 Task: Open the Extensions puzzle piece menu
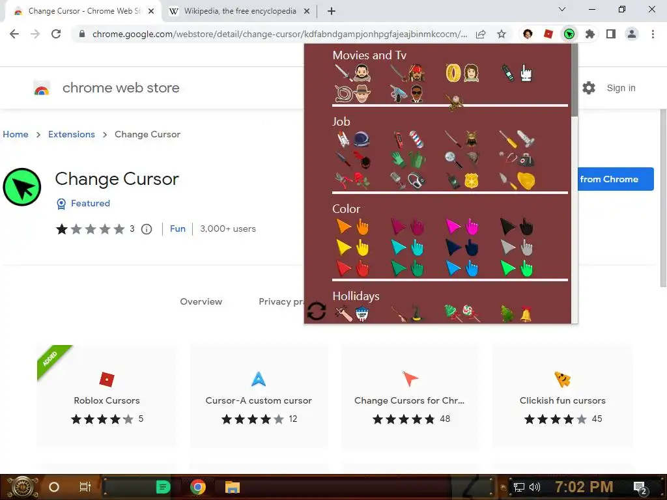(x=589, y=34)
